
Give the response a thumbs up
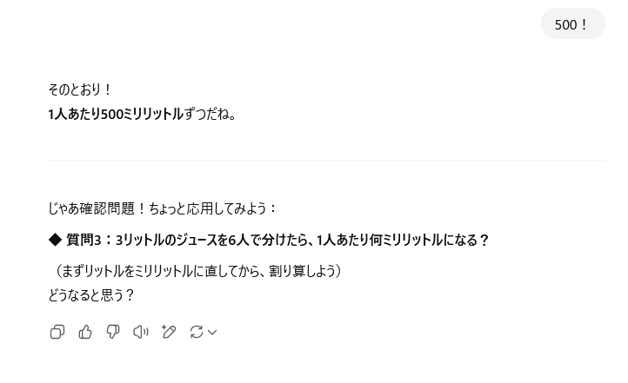tap(85, 332)
